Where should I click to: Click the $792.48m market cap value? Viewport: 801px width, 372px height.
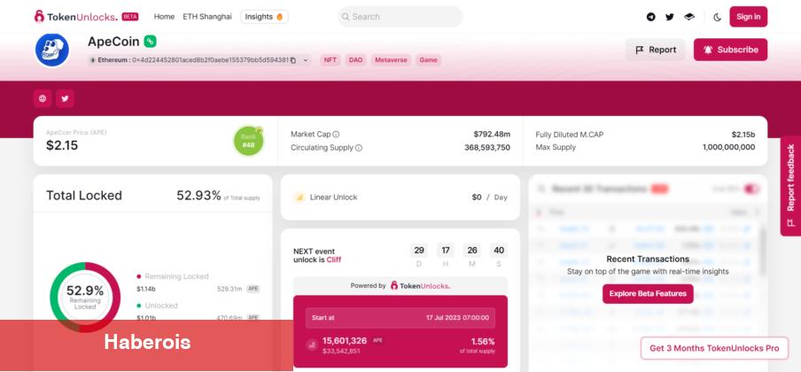point(492,135)
